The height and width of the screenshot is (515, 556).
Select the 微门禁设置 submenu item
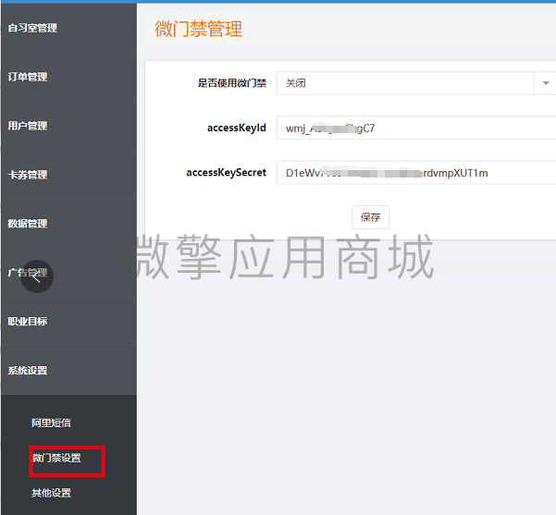point(56,458)
